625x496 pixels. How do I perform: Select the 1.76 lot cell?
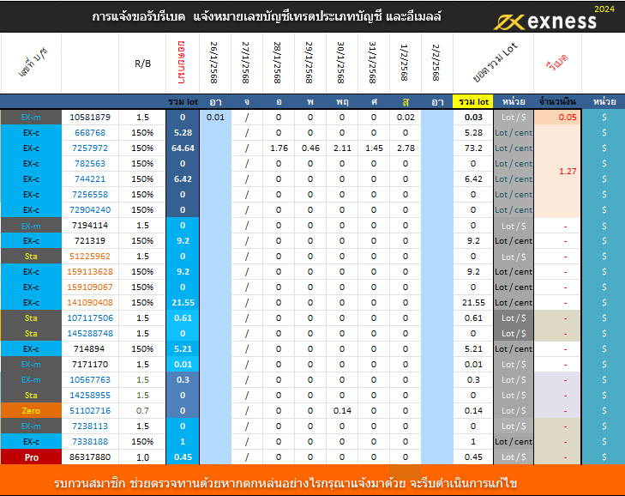click(279, 148)
